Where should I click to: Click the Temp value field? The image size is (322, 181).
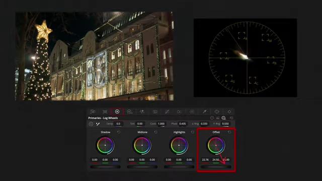[119, 124]
